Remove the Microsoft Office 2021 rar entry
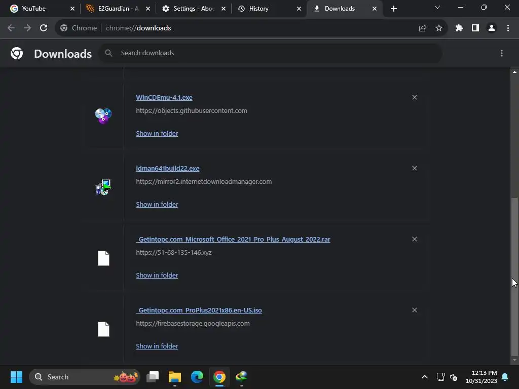 coord(414,239)
